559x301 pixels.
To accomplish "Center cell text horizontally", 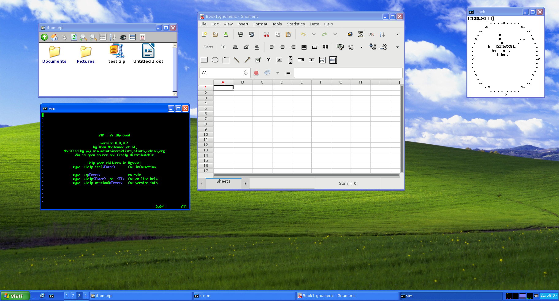I will pos(283,47).
